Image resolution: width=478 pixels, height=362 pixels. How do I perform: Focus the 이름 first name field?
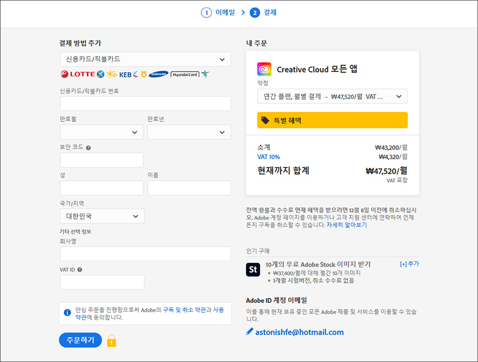(189, 188)
